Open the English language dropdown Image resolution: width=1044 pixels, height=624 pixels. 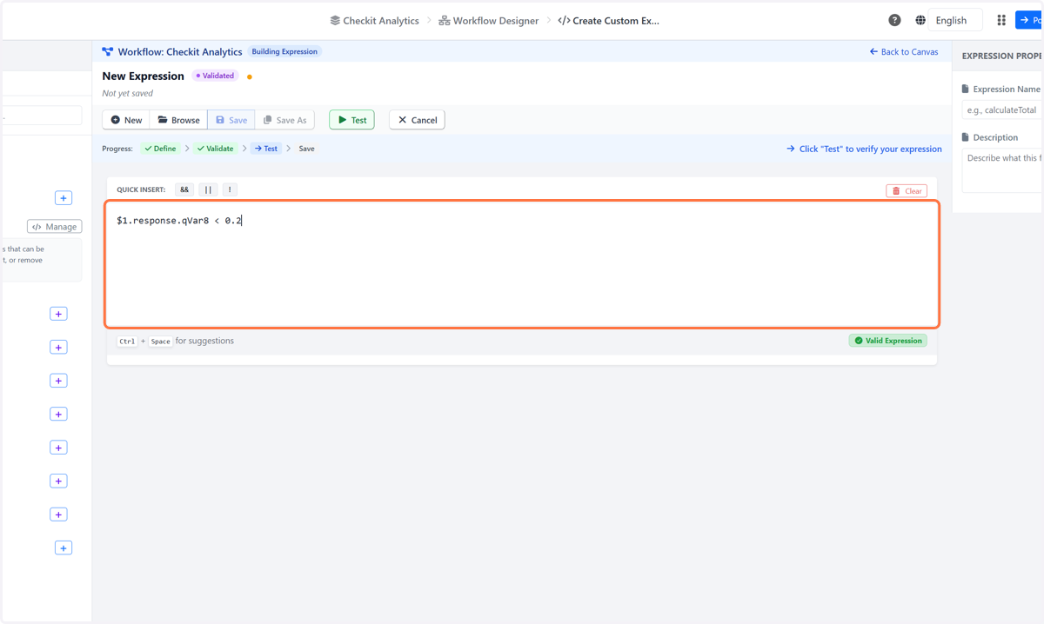point(955,20)
